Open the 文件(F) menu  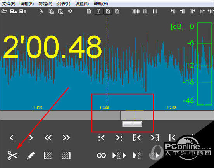click(x=9, y=4)
